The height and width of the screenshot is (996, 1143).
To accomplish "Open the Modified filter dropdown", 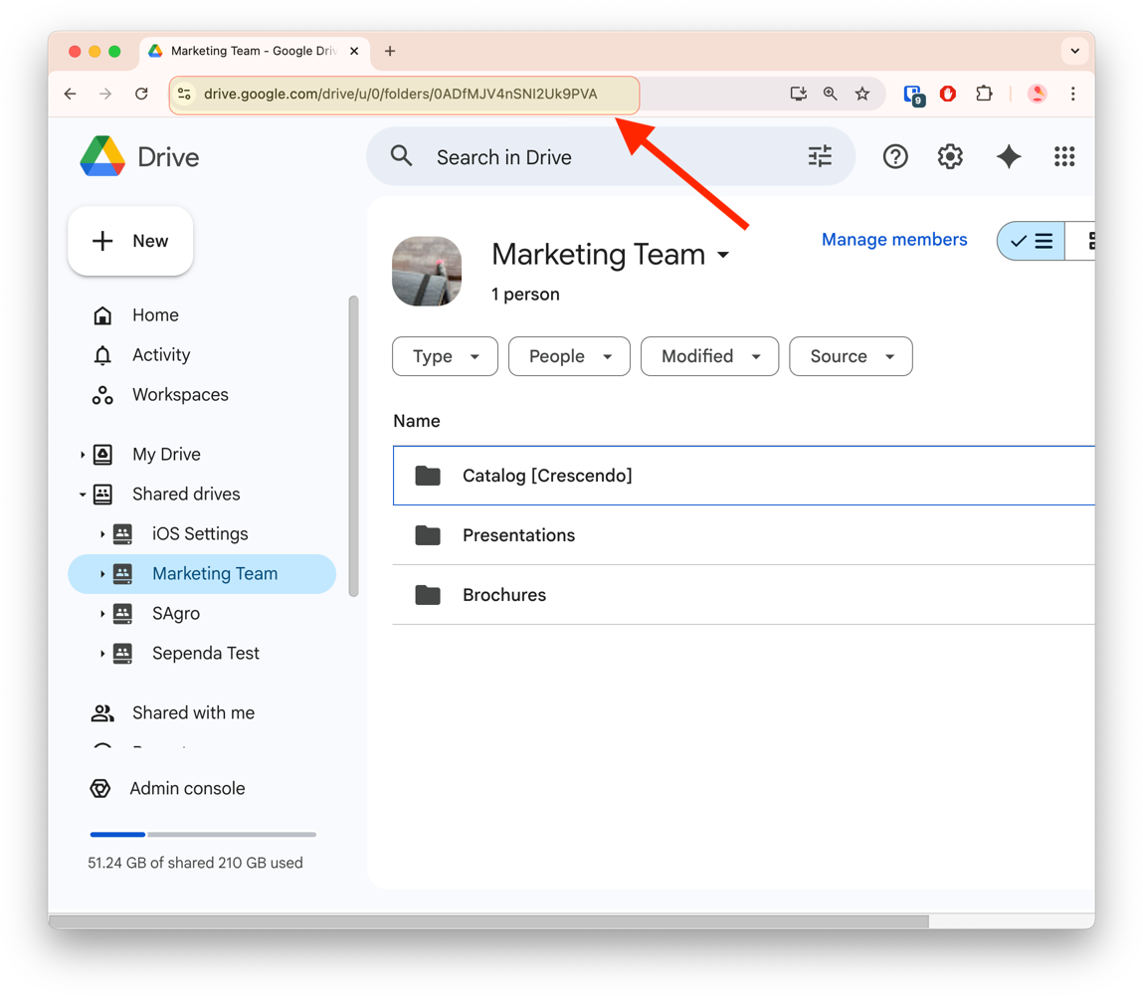I will click(x=708, y=356).
